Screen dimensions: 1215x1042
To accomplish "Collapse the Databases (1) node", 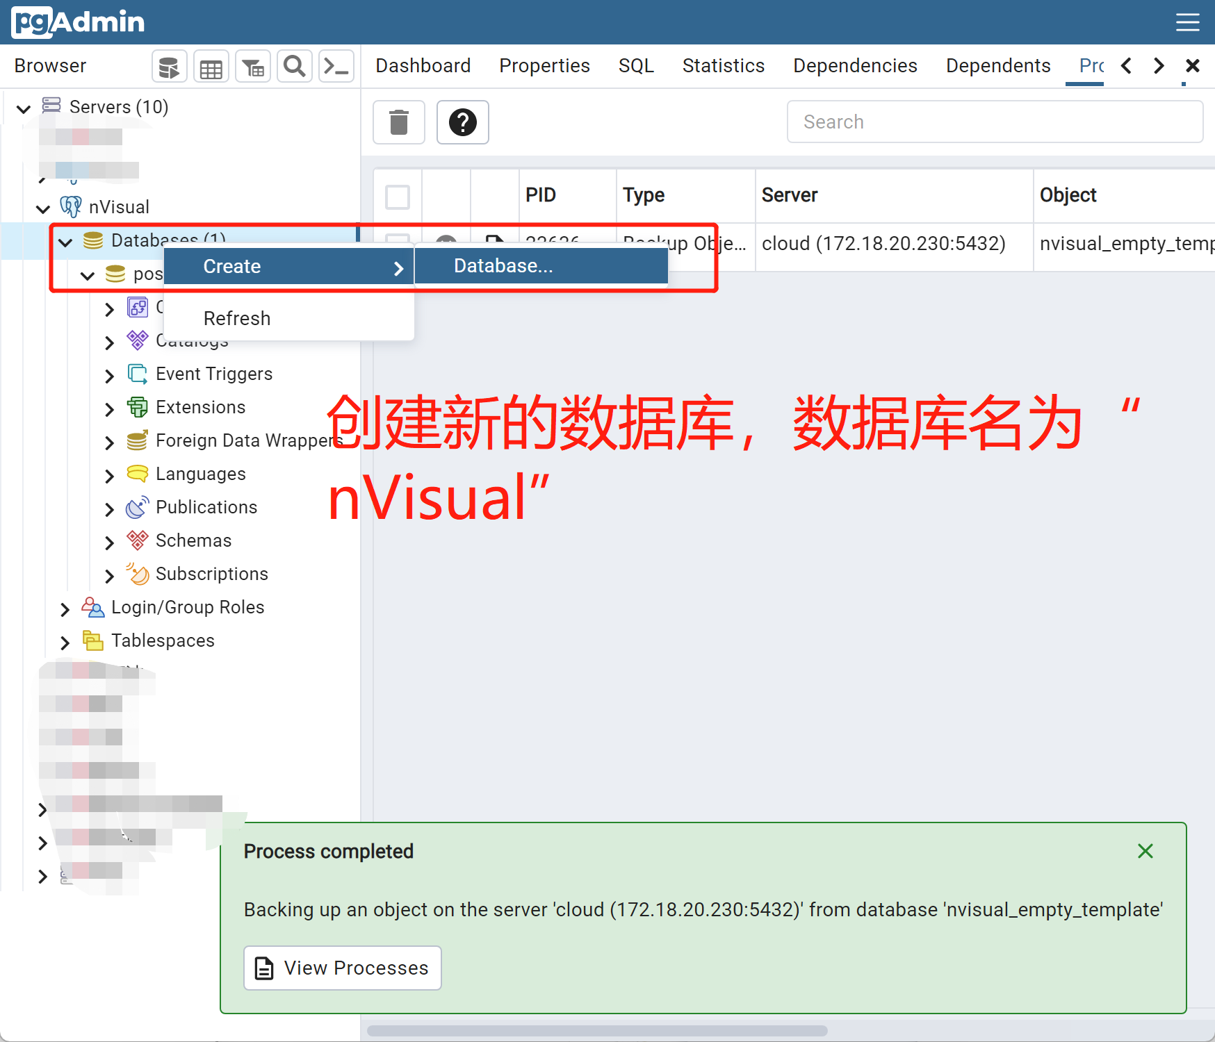I will pyautogui.click(x=65, y=242).
